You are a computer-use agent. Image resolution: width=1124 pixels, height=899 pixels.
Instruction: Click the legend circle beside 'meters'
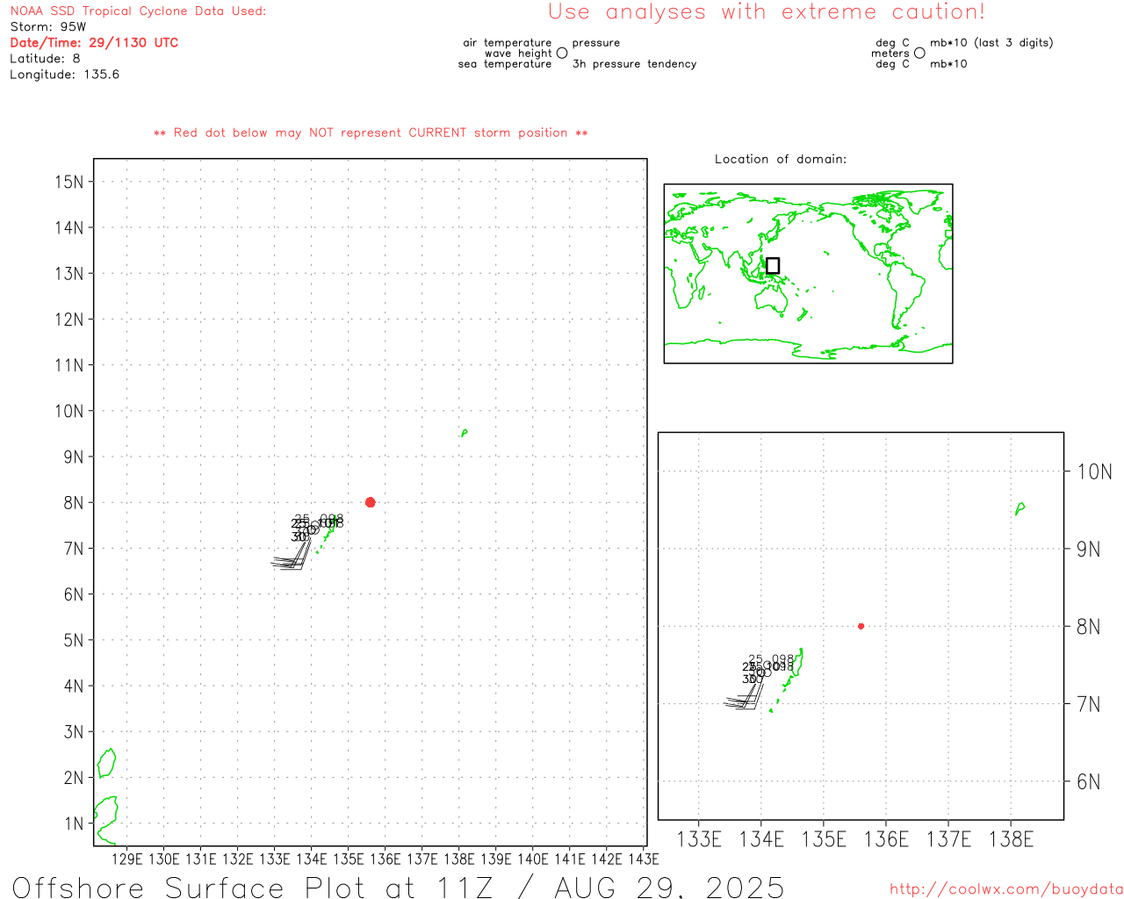pyautogui.click(x=919, y=53)
